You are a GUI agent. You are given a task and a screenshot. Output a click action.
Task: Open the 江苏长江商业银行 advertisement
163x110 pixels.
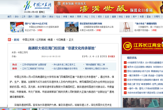142,46
